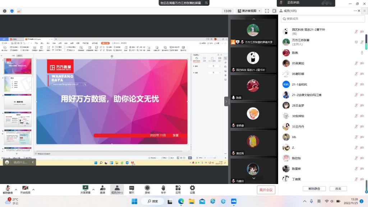368x207 pixels.
Task: Click the red 离开会议 leave button
Action: pos(266,190)
